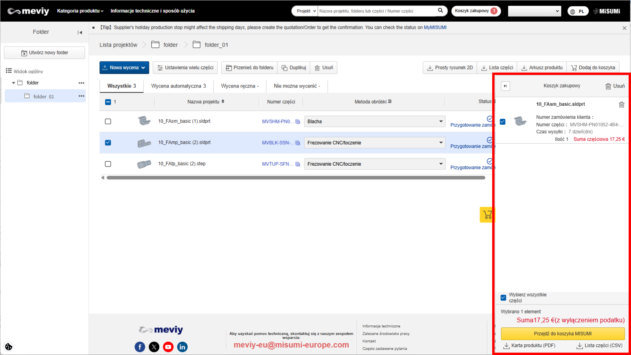Copy part number MVSHM-PN0 icon

pyautogui.click(x=298, y=121)
